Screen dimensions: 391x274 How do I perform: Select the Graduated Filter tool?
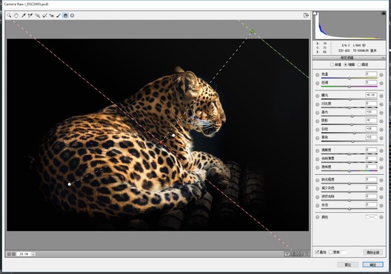click(66, 16)
